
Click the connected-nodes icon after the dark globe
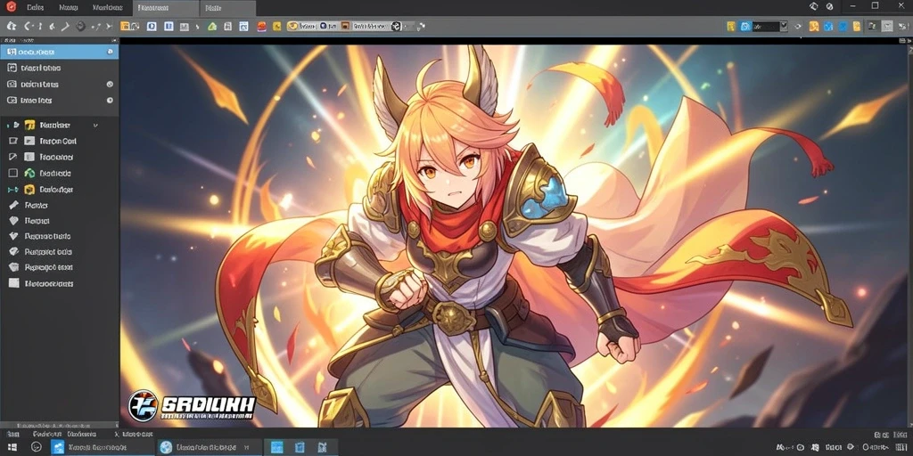click(x=421, y=26)
